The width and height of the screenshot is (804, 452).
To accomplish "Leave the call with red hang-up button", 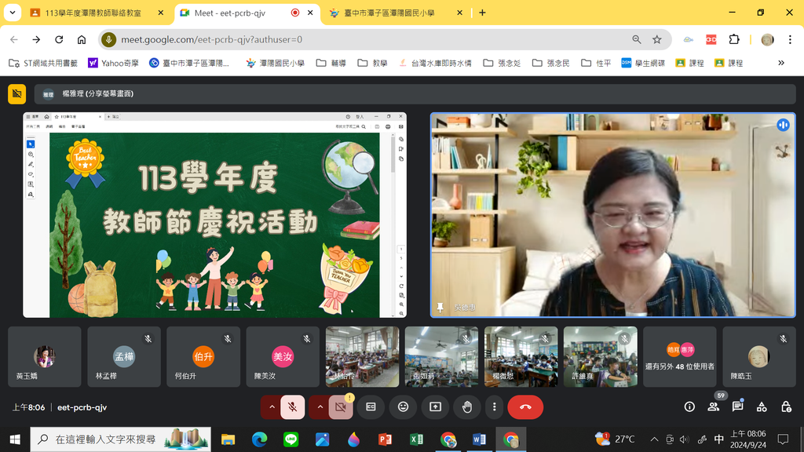I will (525, 407).
